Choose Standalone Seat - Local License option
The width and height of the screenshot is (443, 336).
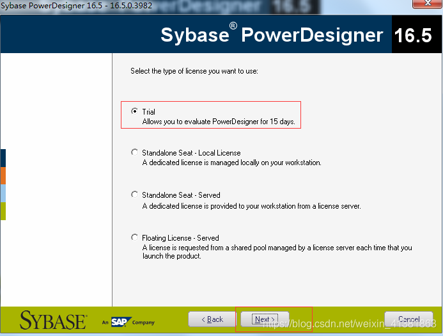[134, 152]
